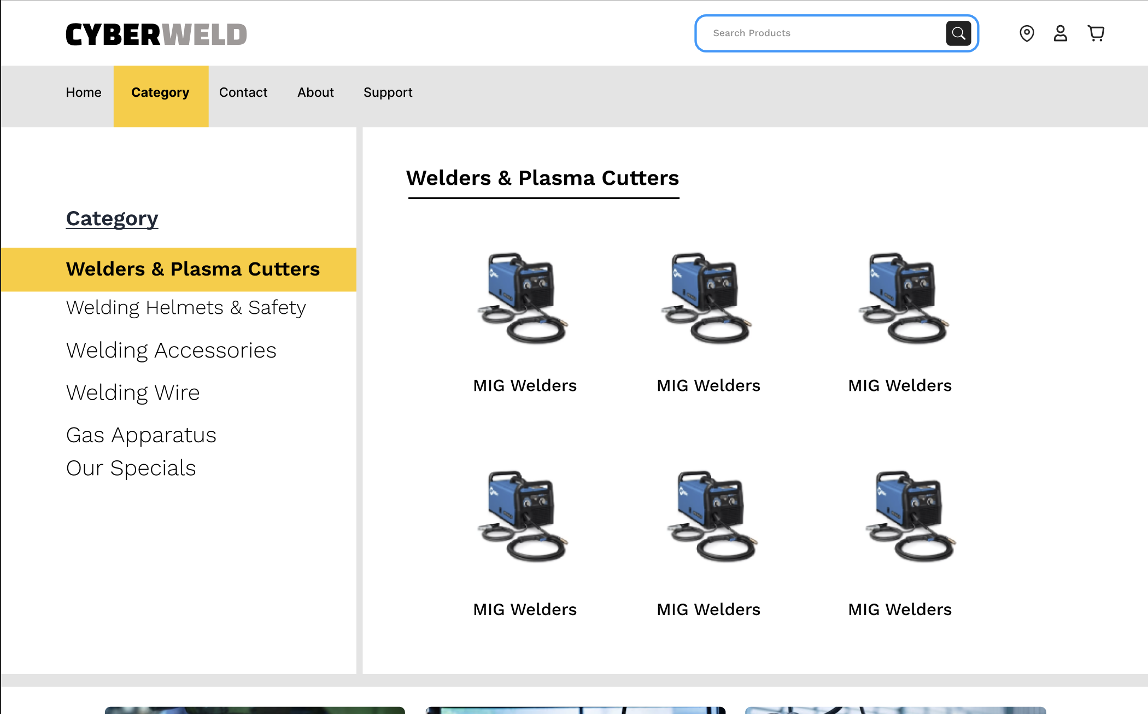
Task: Open the About menu item
Action: pos(315,92)
